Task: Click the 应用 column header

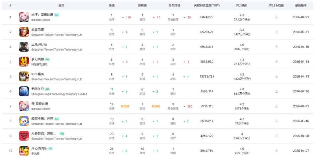Action: click(x=61, y=6)
